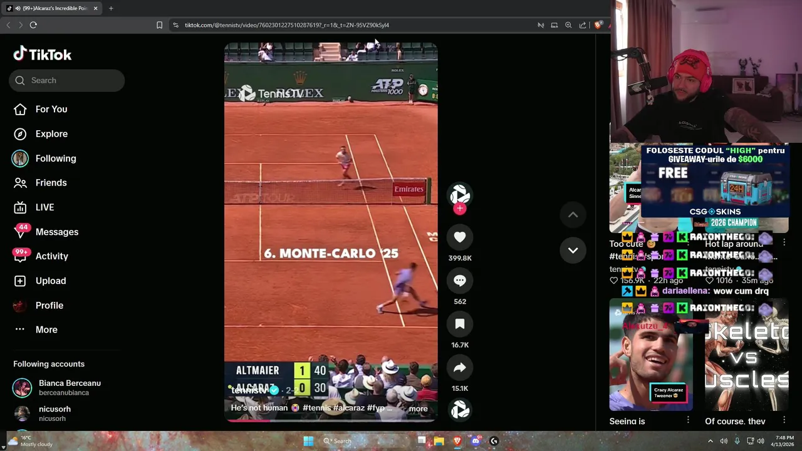Open the weather widget showing Mostly cloudy
The width and height of the screenshot is (802, 451).
tap(30, 441)
